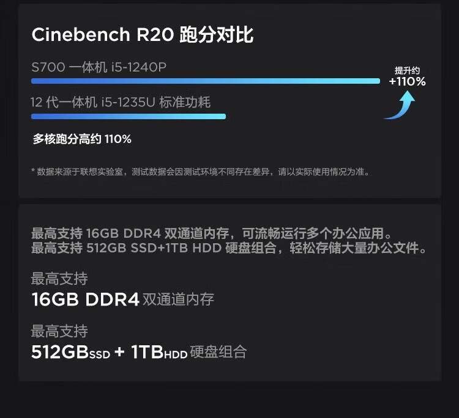459x418 pixels.
Task: Select the large 1TB HDD text
Action: click(x=158, y=353)
